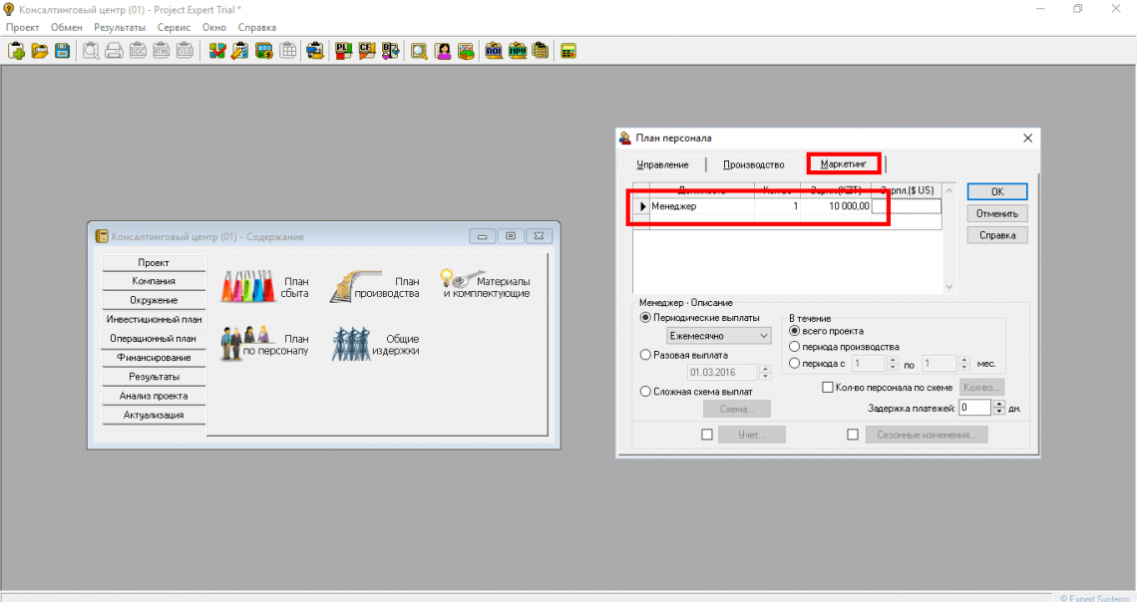Screen dimensions: 1137x602
Task: Click the NPV toolbar icon
Action: (518, 51)
